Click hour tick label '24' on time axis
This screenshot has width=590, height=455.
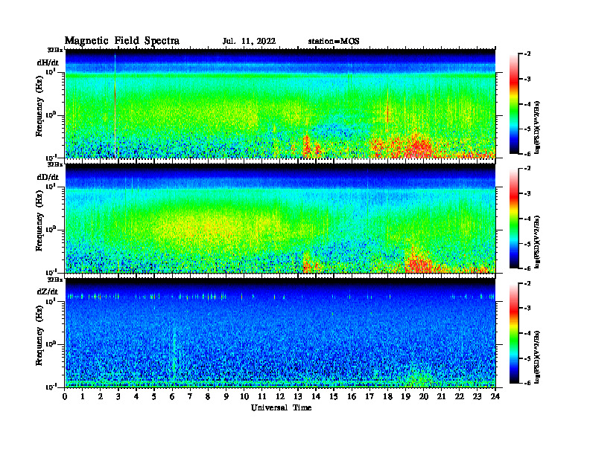[495, 396]
